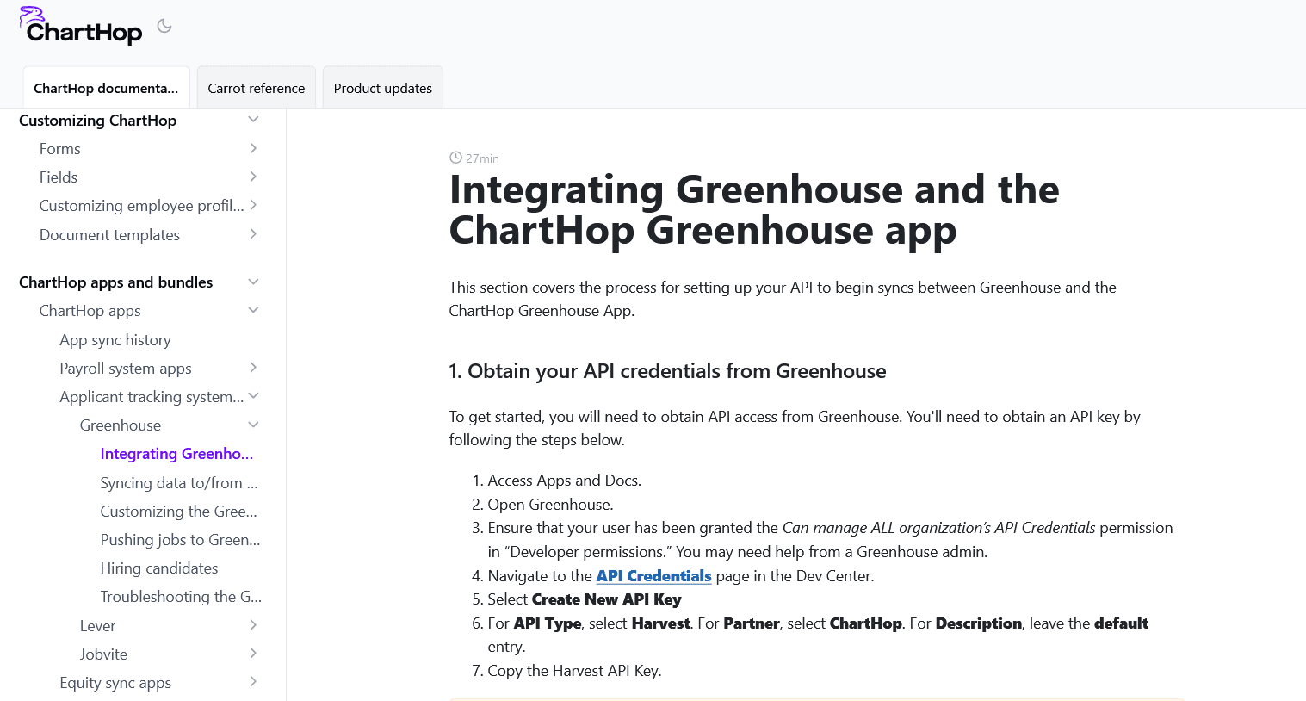Expand the Equity sync apps chevron
This screenshot has width=1306, height=701.
(x=253, y=682)
